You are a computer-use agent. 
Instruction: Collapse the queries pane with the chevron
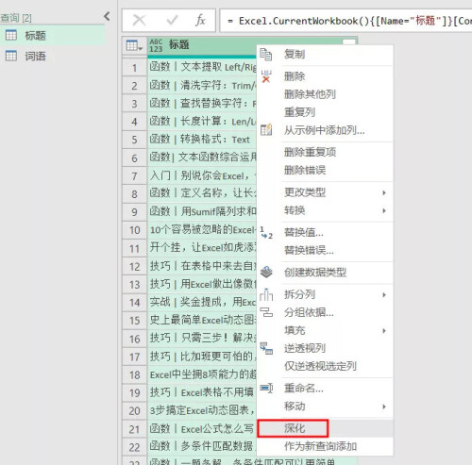point(107,16)
